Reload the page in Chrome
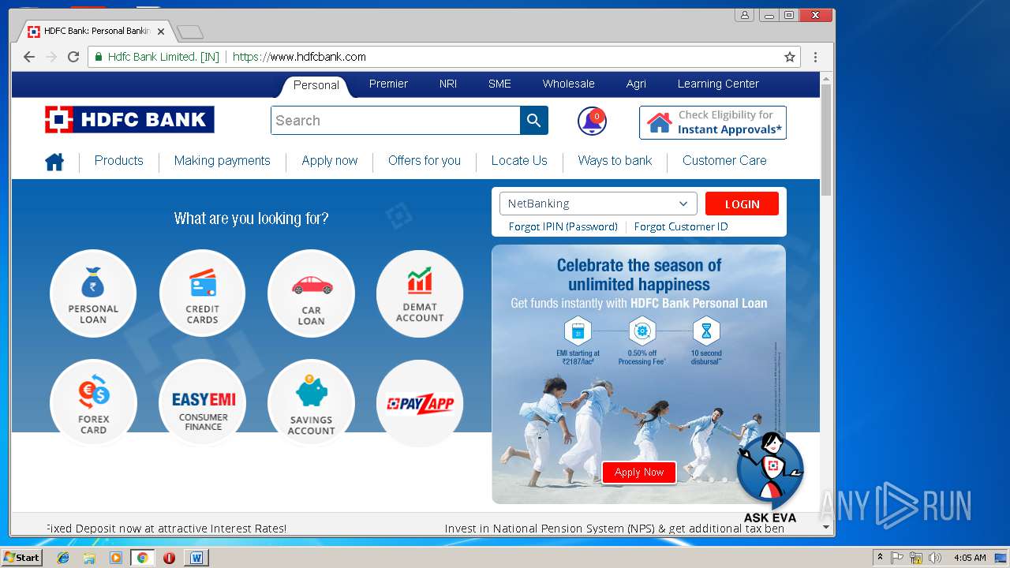Screen dimensions: 1010x568 click(x=73, y=57)
